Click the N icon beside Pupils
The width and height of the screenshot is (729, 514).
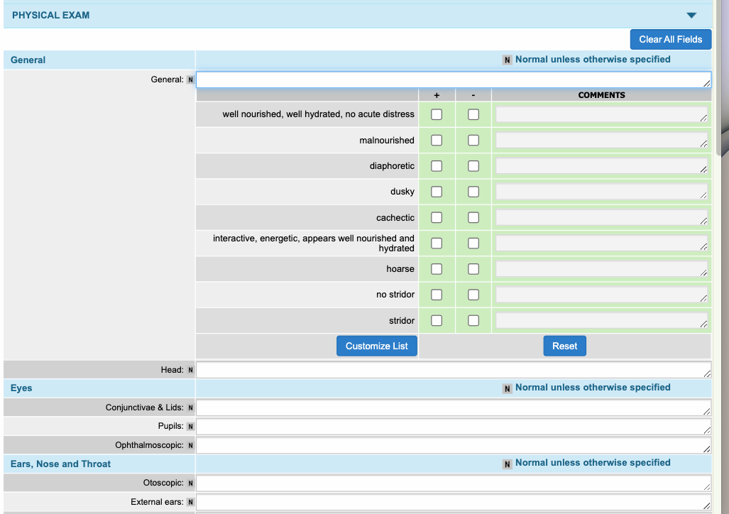pyautogui.click(x=190, y=426)
